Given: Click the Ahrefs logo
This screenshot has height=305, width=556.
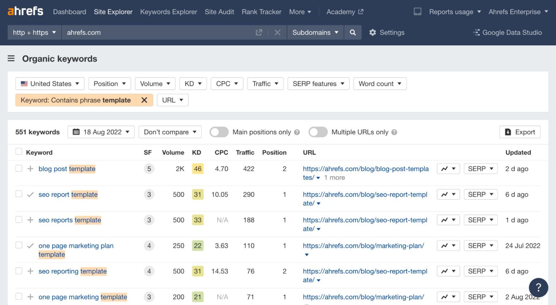Looking at the screenshot, I should 25,11.
